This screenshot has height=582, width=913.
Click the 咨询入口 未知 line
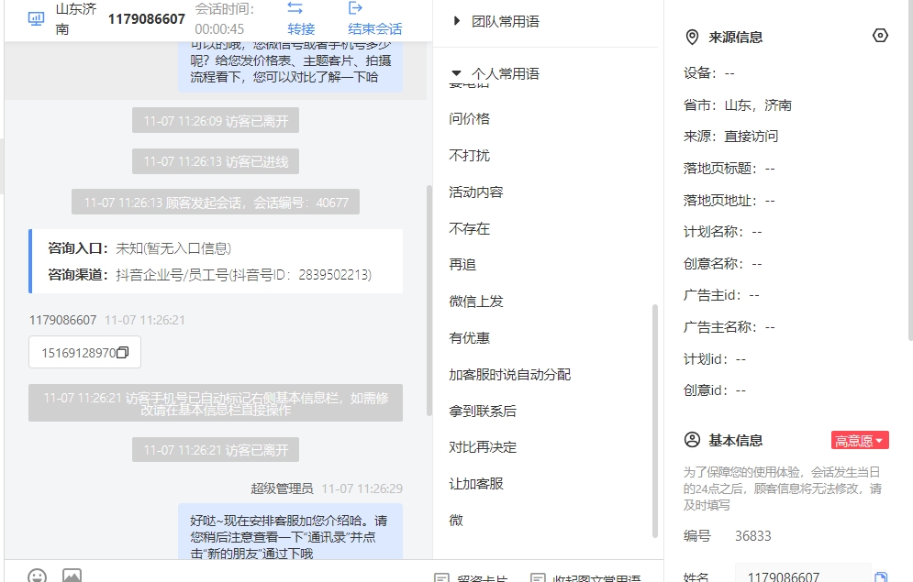pyautogui.click(x=139, y=248)
